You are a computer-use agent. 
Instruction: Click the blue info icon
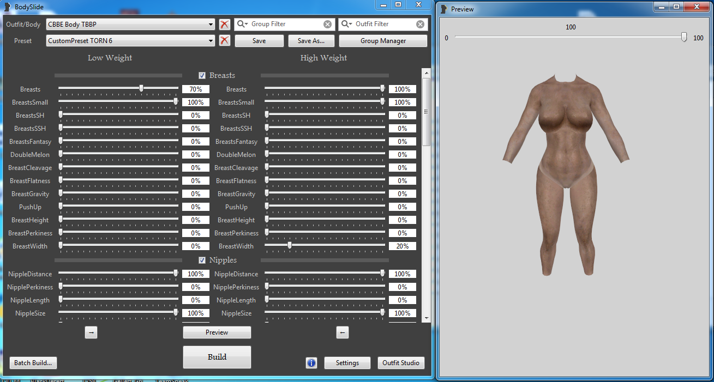(x=311, y=363)
